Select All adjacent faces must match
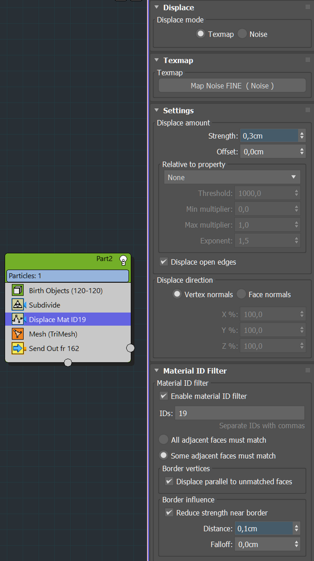 163,440
